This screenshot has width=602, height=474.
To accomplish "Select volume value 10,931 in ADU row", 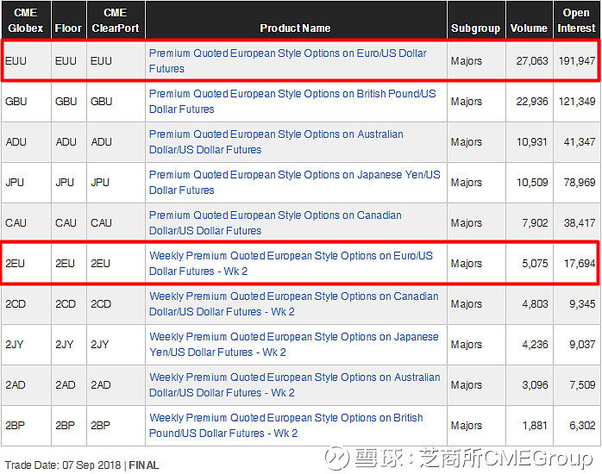I will point(532,142).
